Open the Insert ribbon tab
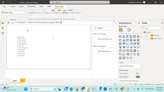The image size is (164, 92). 21,6
